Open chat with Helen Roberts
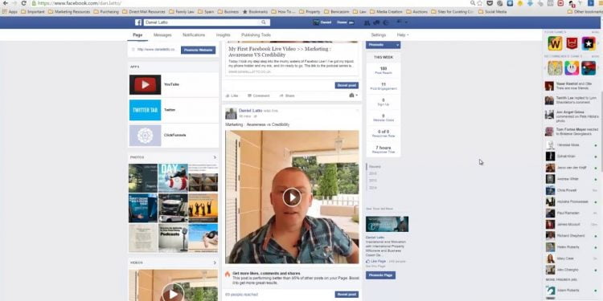Image resolution: width=603 pixels, height=301 pixels. tap(572, 247)
